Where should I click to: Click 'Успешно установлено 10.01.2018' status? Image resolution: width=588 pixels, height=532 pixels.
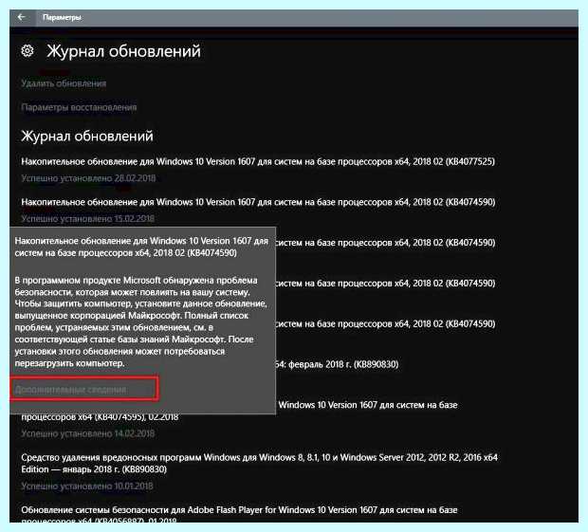click(x=87, y=486)
